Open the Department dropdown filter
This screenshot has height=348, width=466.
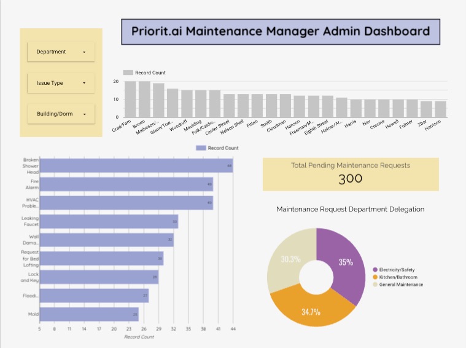61,52
